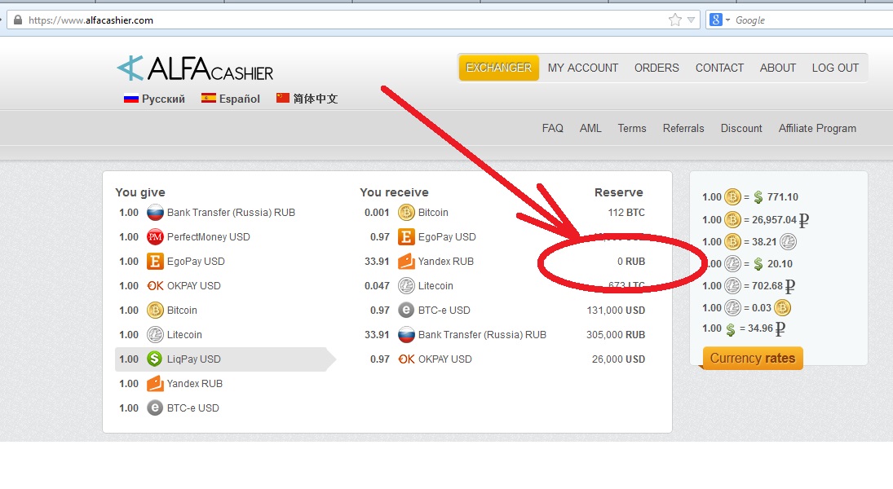Viewport: 893px width, 489px height.
Task: Open the ORDERS menu item
Action: 656,68
